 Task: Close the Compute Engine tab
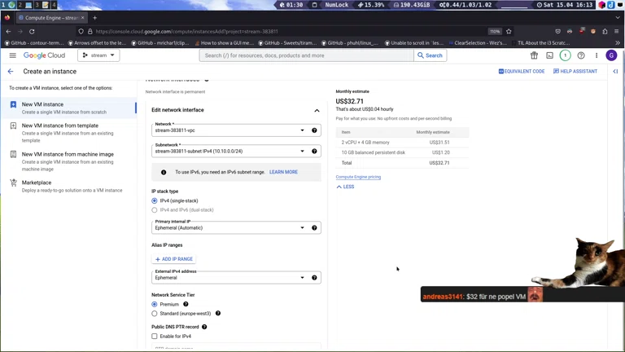[x=82, y=18]
